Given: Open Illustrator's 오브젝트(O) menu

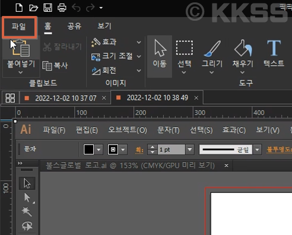Looking at the screenshot, I should [128, 130].
